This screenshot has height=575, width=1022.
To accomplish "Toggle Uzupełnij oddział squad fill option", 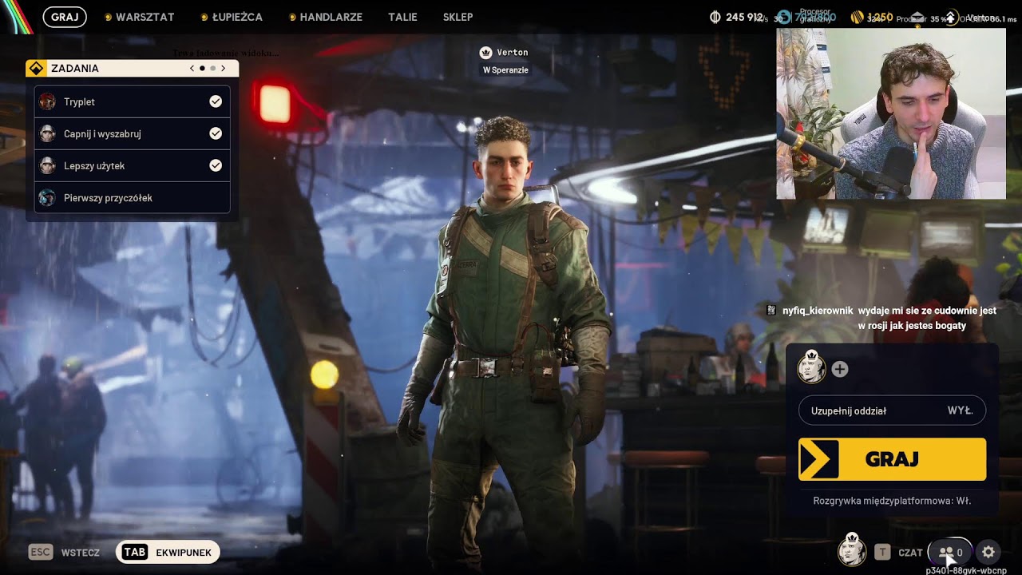I will pos(892,410).
